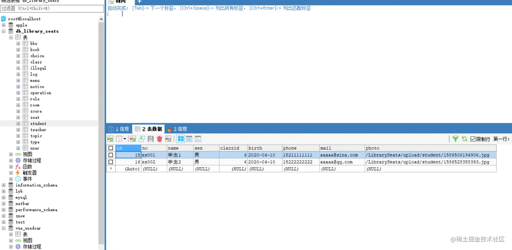Click the green refresh icon
512x250 pixels.
coord(464,139)
